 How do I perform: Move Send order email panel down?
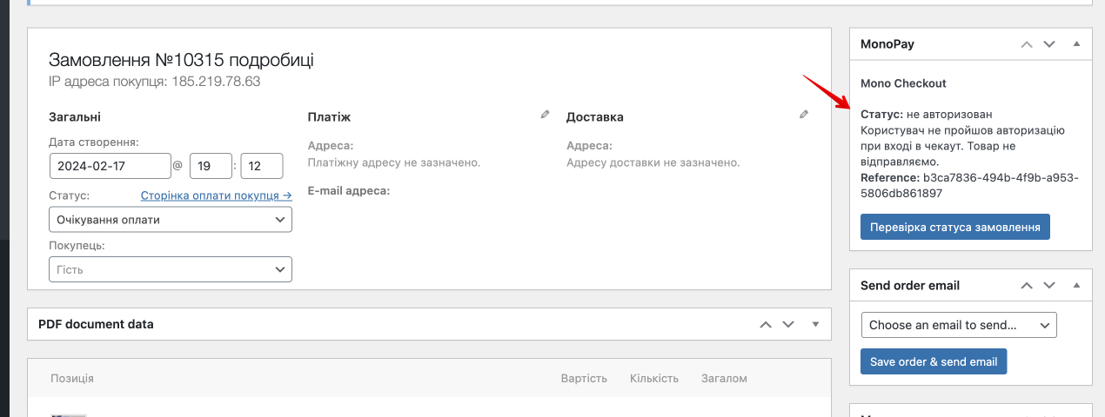click(1049, 285)
